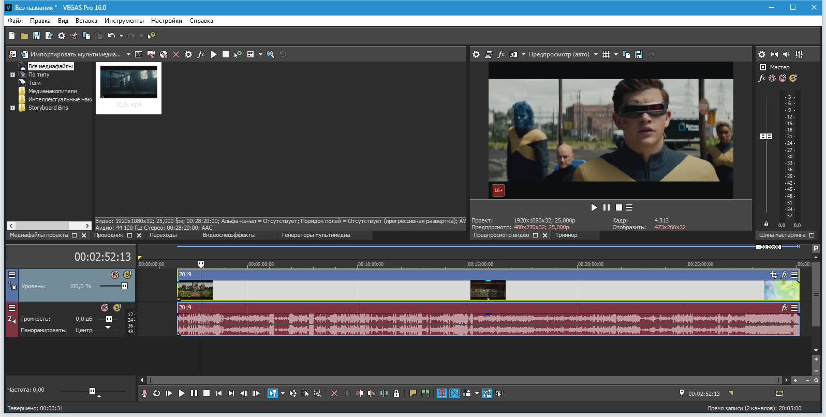Select 'Все медиафайлы' in the media tree

click(50, 66)
